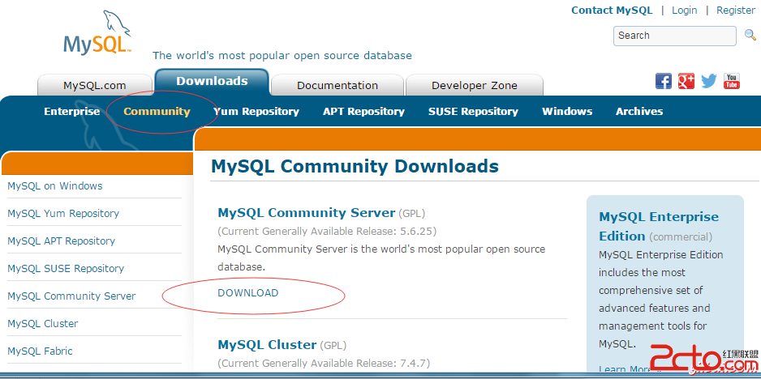This screenshot has height=379, width=761.
Task: Open MySQL Community Server sidebar link
Action: [x=71, y=296]
